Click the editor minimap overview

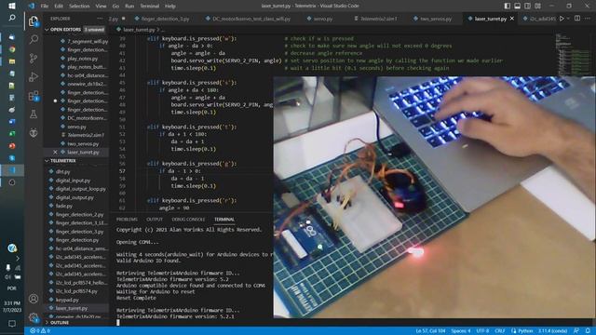[x=574, y=54]
